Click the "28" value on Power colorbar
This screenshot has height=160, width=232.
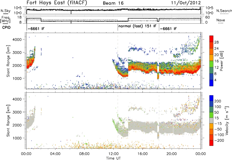point(216,42)
